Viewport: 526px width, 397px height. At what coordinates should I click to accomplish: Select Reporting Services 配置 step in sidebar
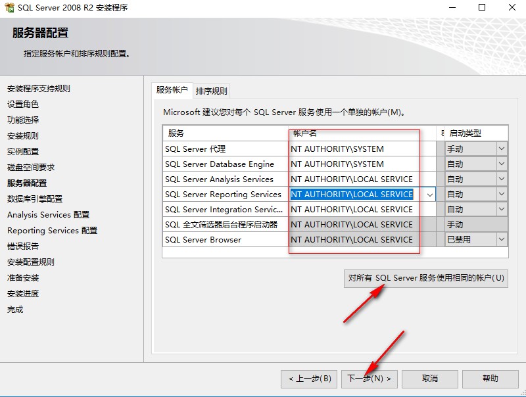click(x=53, y=230)
